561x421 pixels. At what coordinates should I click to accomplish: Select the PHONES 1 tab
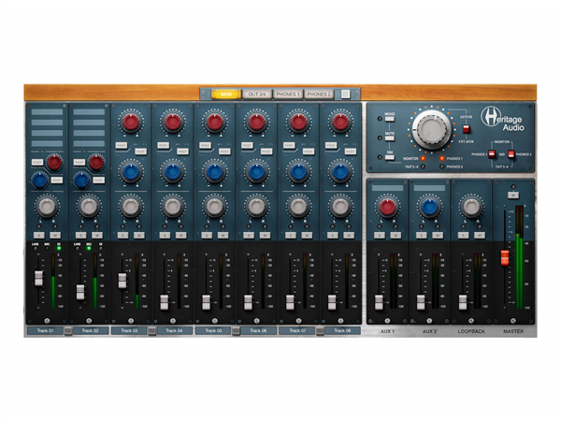[287, 94]
